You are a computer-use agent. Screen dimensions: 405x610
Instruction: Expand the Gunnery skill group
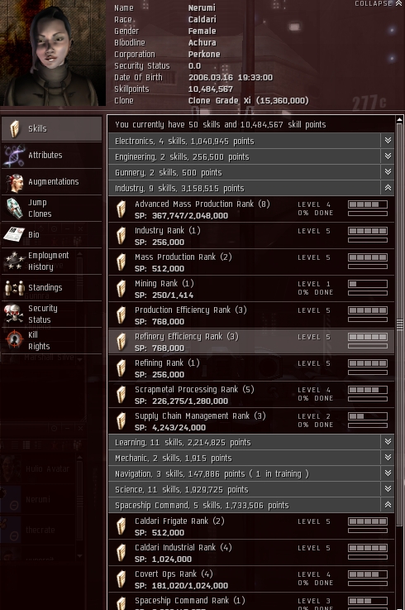(388, 172)
